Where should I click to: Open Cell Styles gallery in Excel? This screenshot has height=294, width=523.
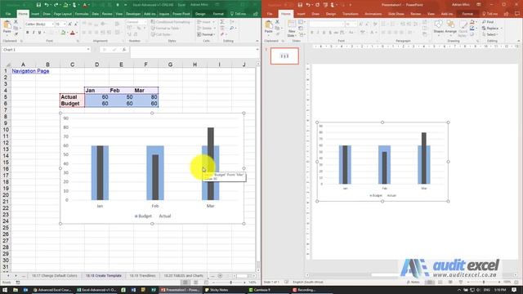pyautogui.click(x=161, y=34)
